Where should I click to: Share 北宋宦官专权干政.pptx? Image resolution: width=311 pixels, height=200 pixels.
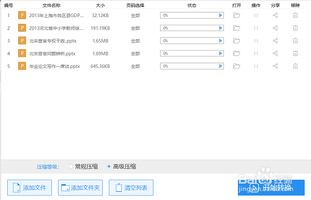click(275, 40)
